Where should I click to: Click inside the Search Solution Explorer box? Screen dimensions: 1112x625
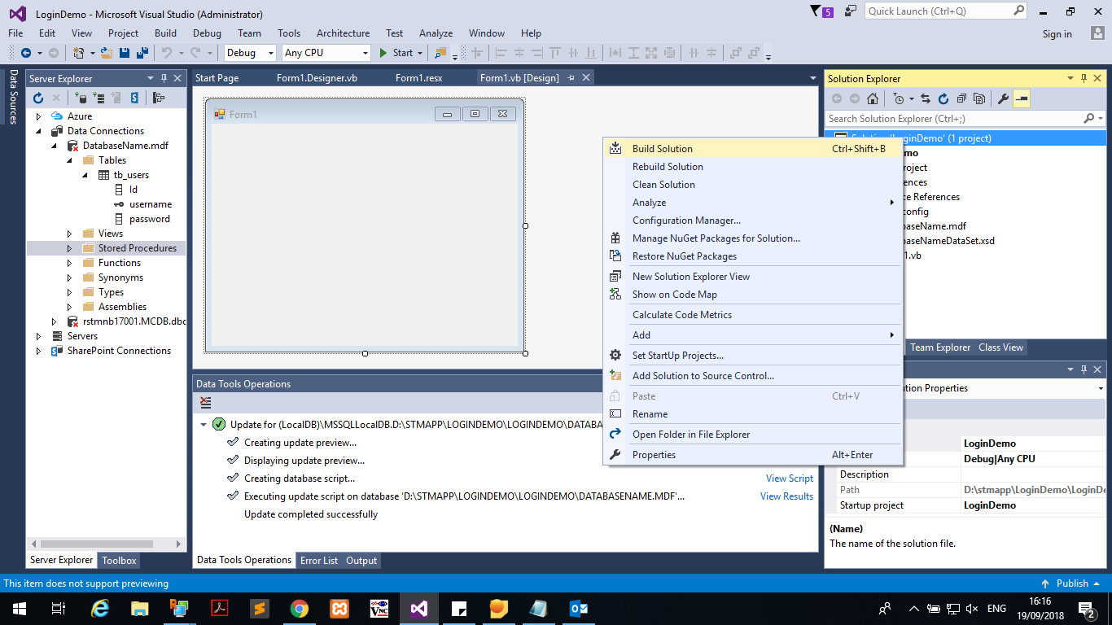(936, 118)
